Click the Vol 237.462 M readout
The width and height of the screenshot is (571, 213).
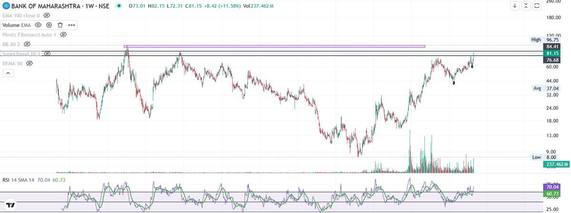[258, 6]
